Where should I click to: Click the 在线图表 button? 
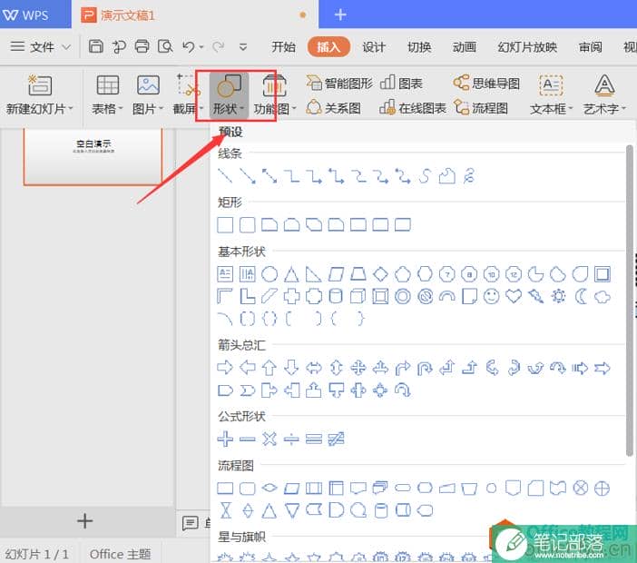[x=413, y=108]
